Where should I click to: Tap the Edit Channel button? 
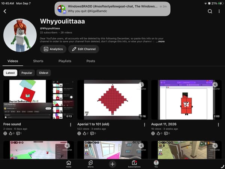click(x=84, y=49)
